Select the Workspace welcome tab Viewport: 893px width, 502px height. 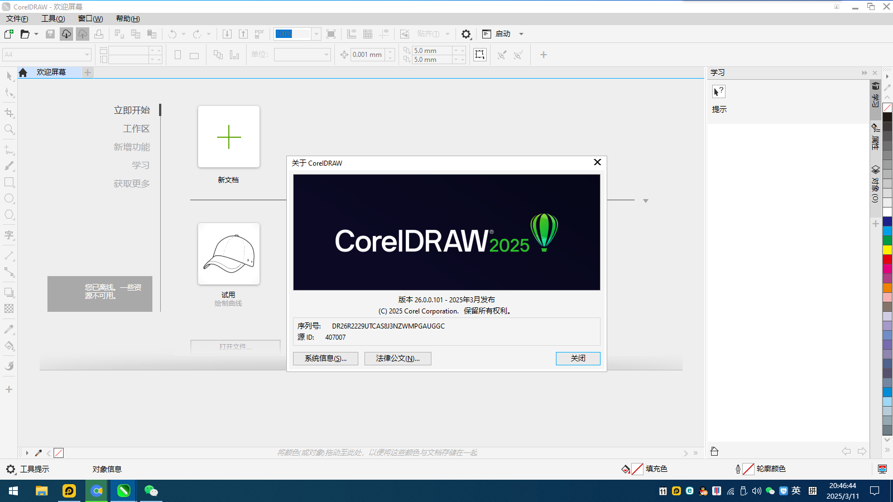[136, 129]
